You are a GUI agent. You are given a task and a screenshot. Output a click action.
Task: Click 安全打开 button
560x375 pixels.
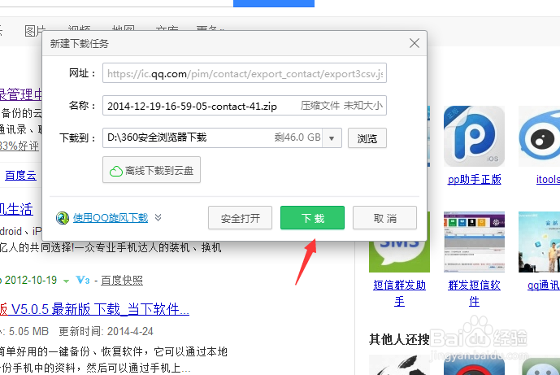pos(240,218)
